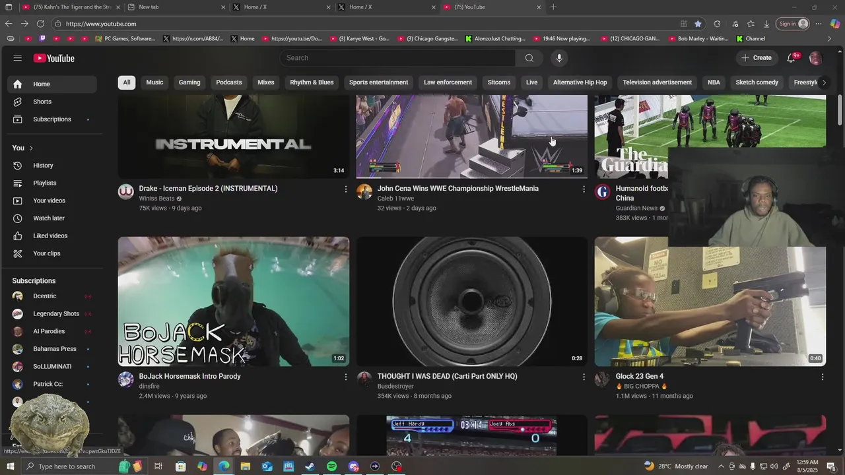Open Spotify from the Windows taskbar

point(331,466)
